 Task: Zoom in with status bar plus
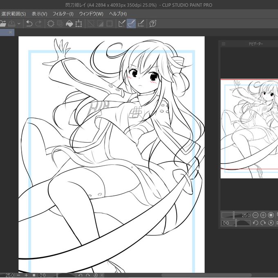[x=26, y=275]
